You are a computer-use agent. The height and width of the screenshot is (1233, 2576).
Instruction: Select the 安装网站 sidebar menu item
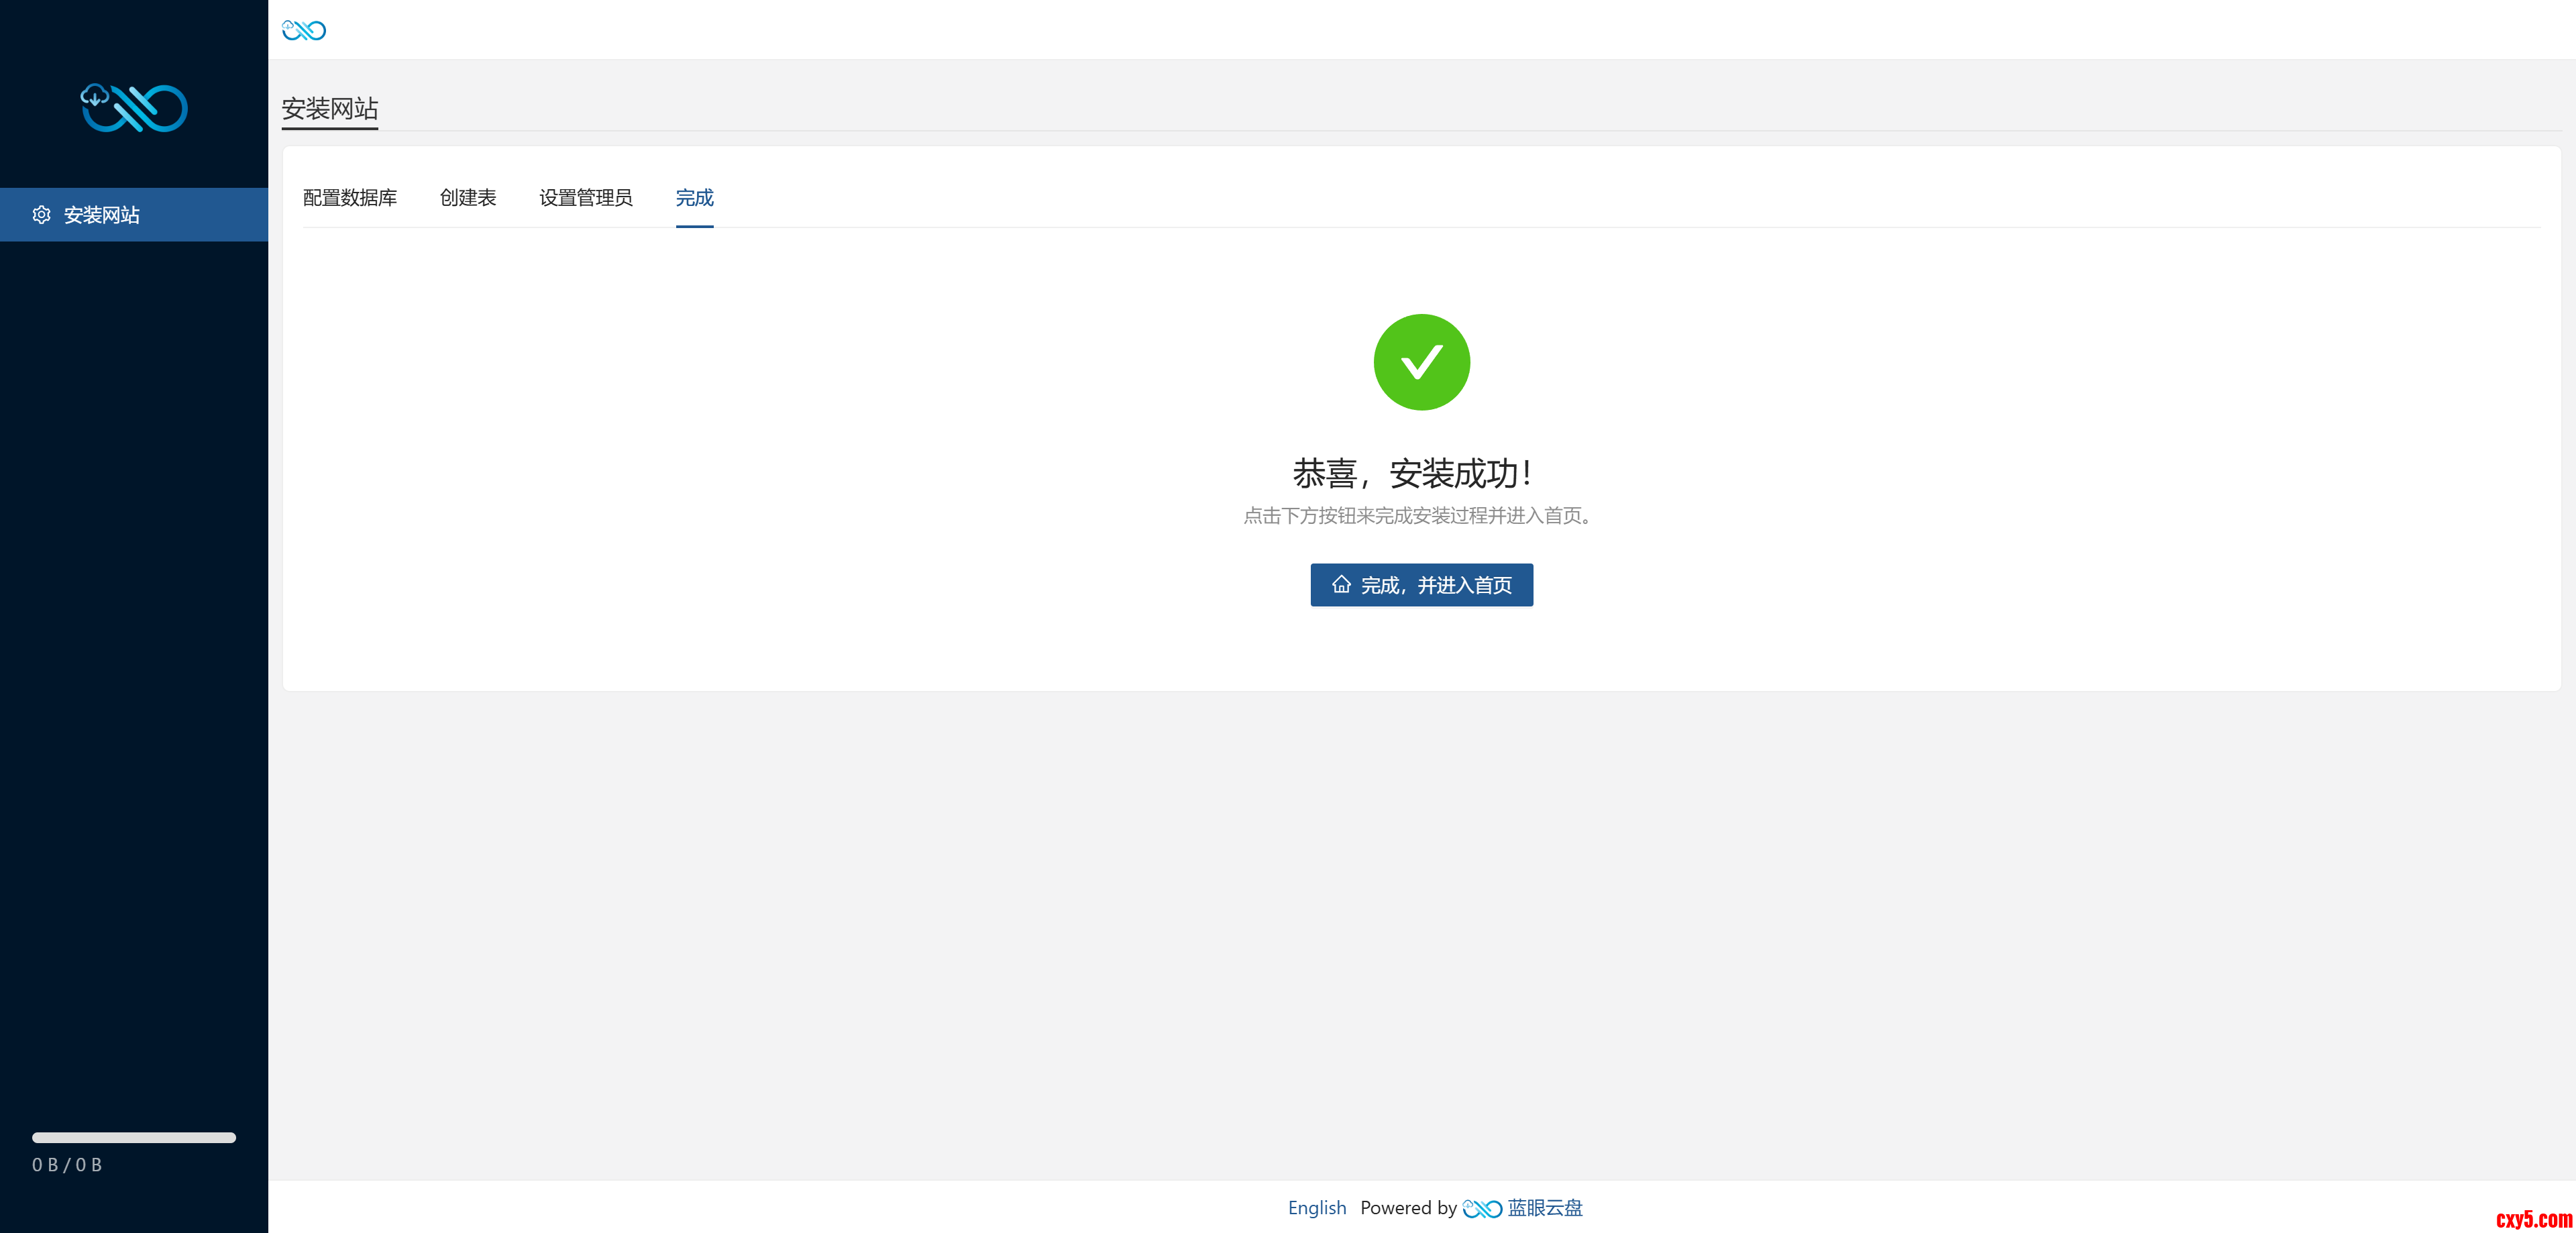[x=134, y=215]
